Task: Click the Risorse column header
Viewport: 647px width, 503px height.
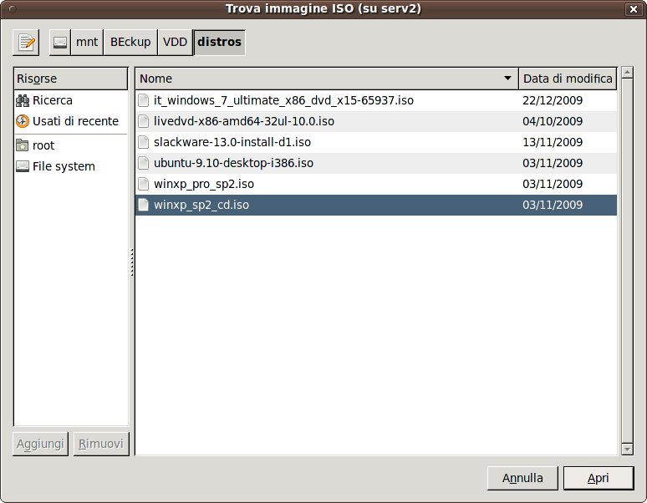Action: click(71, 79)
